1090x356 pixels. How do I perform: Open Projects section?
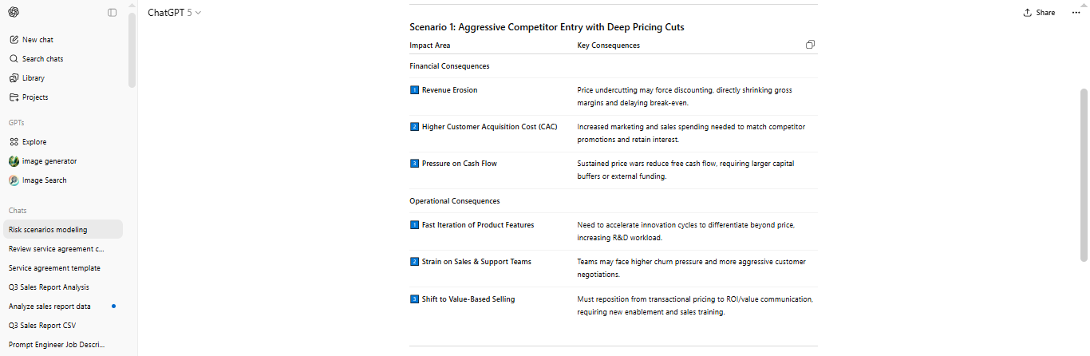35,97
